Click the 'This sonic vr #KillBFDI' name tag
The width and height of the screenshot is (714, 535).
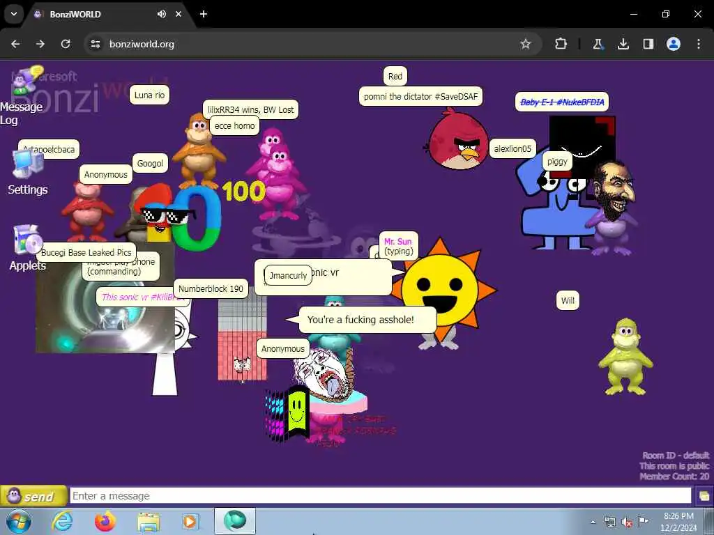click(142, 297)
